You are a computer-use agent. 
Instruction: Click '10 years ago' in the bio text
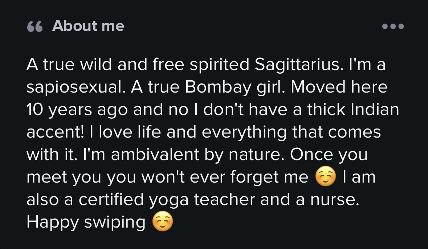[77, 110]
